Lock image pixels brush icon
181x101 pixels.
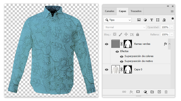(120, 34)
